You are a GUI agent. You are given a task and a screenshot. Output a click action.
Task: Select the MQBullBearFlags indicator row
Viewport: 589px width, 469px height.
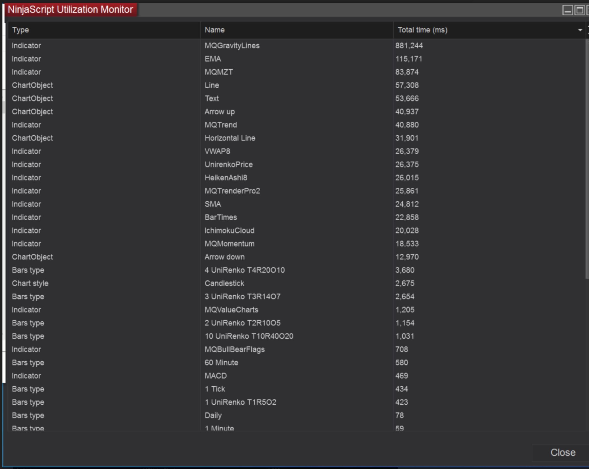pyautogui.click(x=235, y=349)
